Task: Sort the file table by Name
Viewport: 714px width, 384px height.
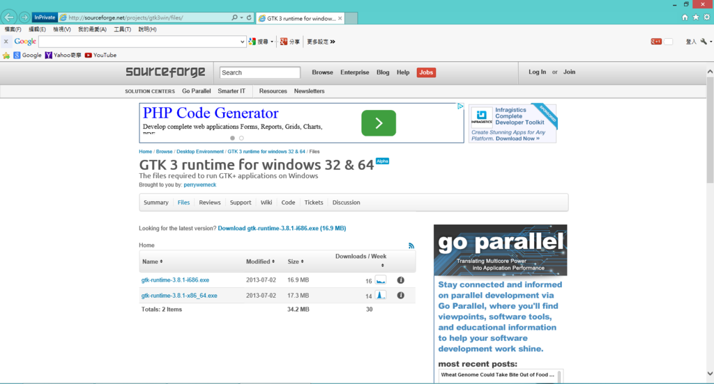Action: pyautogui.click(x=152, y=262)
